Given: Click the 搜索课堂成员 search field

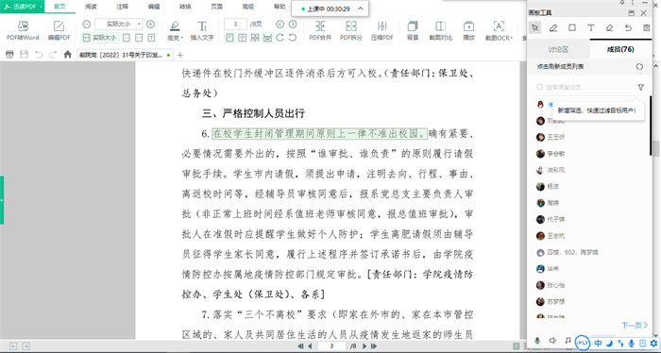Looking at the screenshot, I should pos(585,87).
